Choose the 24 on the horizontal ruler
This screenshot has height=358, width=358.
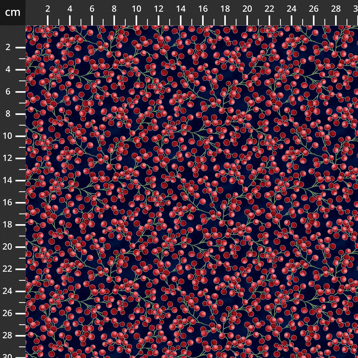[291, 9]
